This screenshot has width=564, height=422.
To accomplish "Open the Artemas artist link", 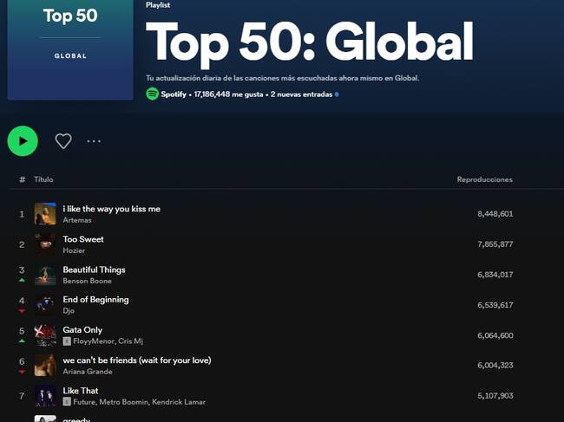I will click(76, 220).
